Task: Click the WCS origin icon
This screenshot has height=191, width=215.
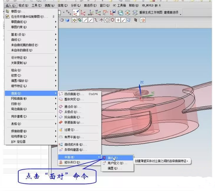Action: coord(83,12)
